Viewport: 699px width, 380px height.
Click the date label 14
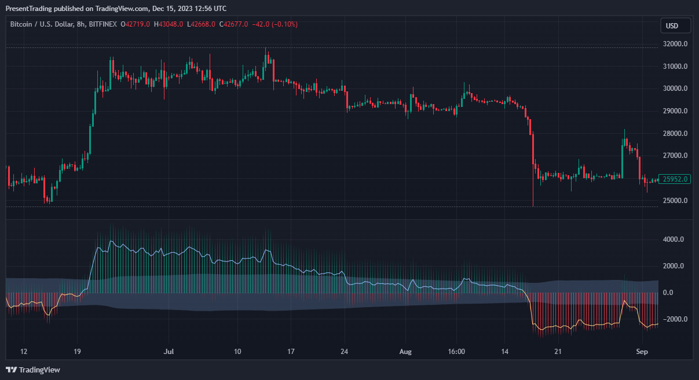(504, 351)
